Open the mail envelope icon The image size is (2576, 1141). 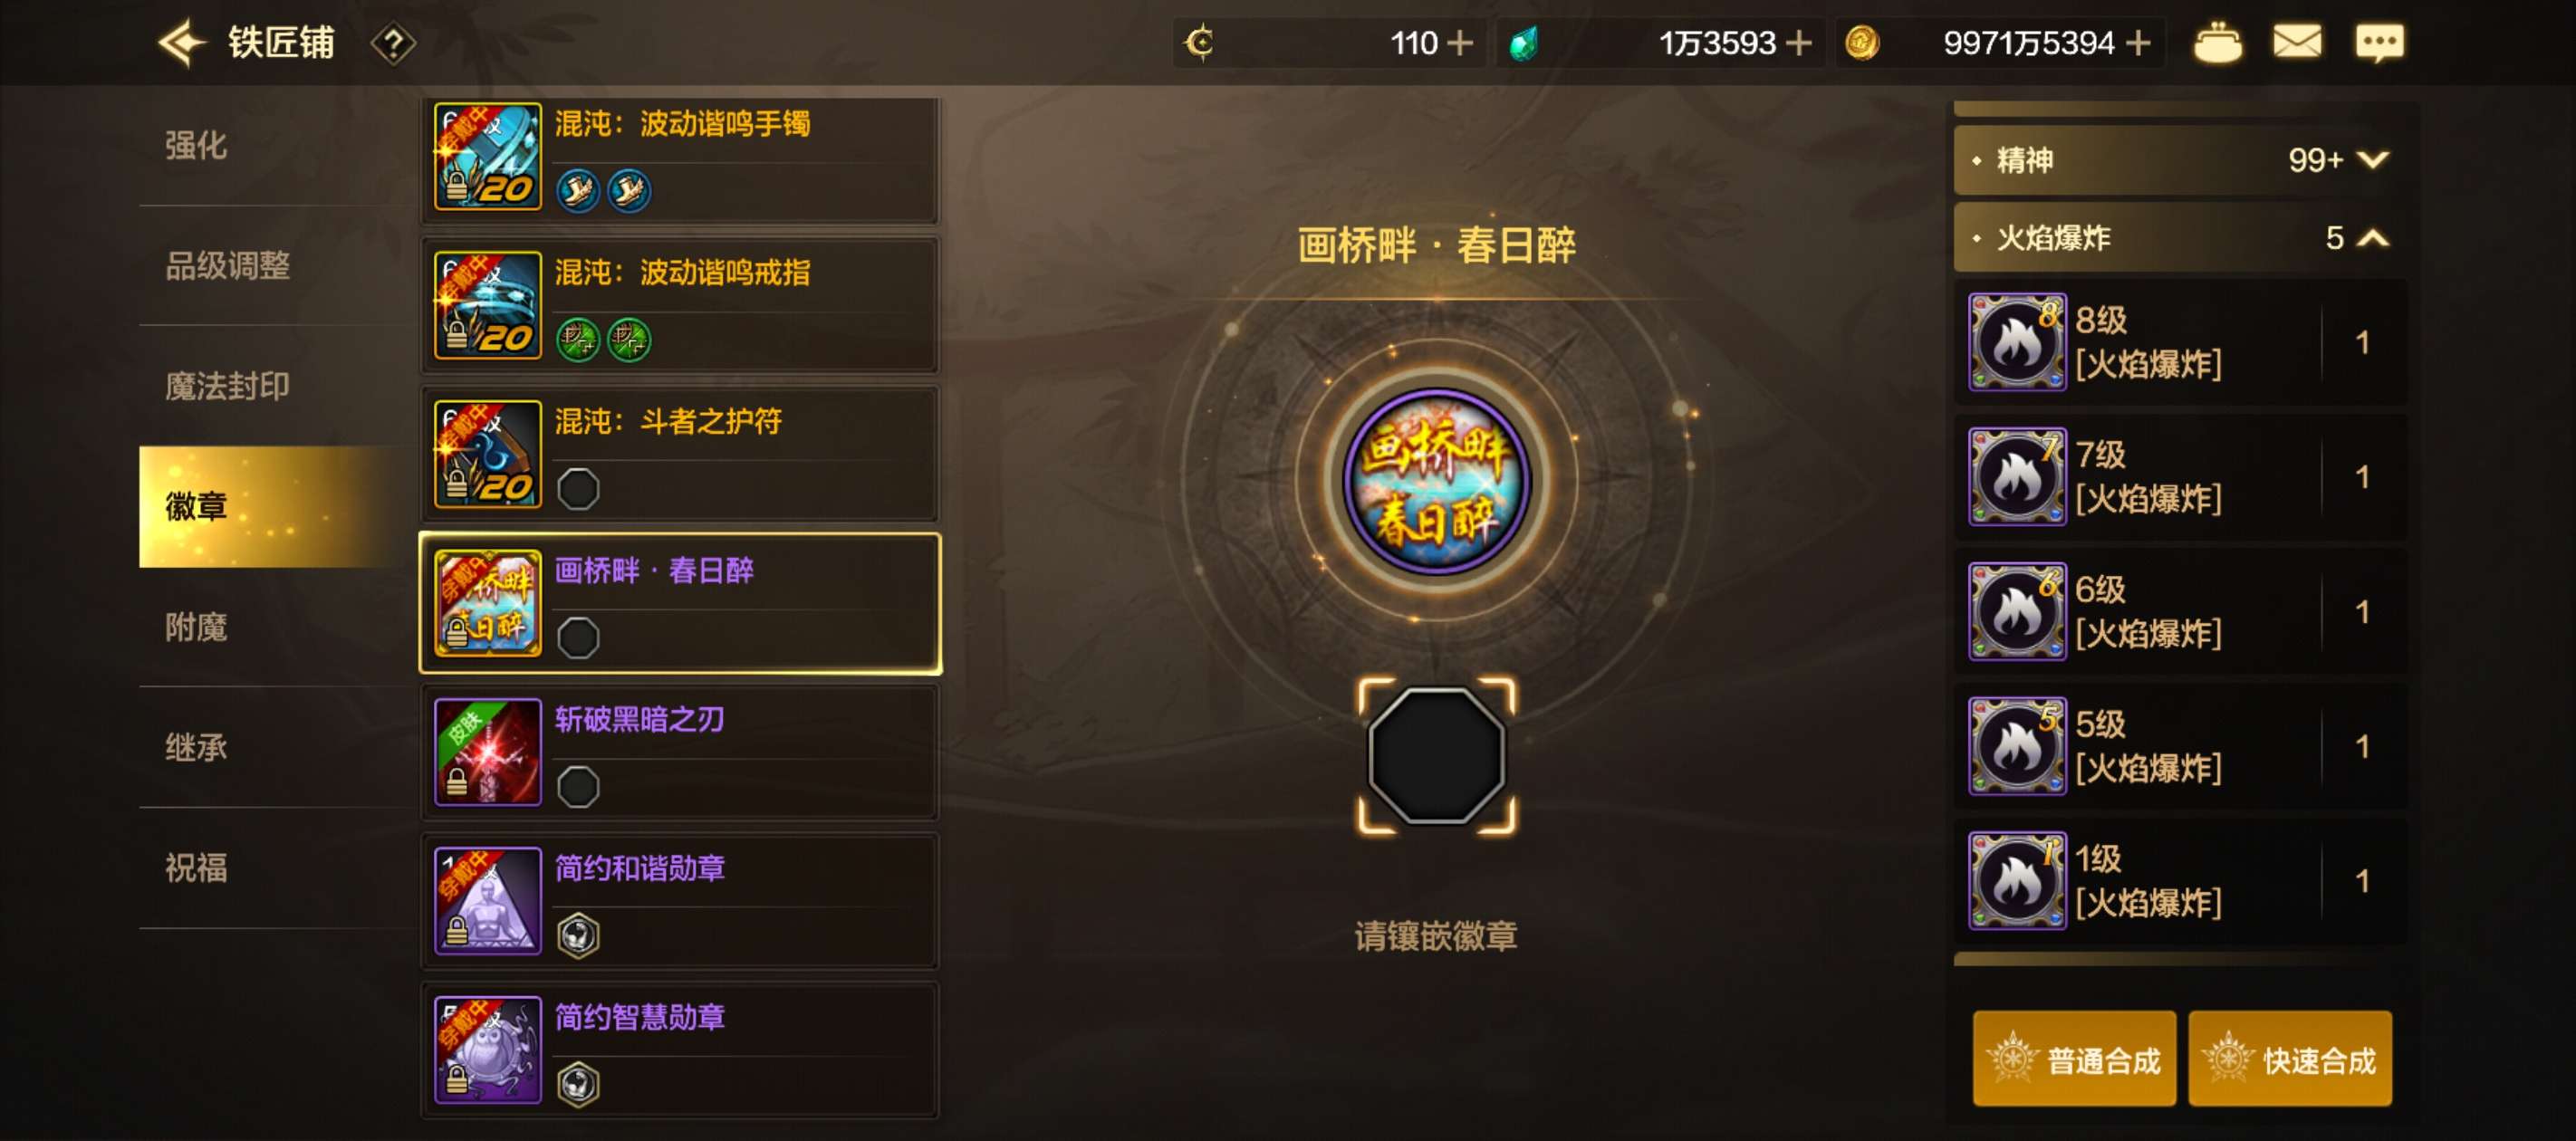2297,43
